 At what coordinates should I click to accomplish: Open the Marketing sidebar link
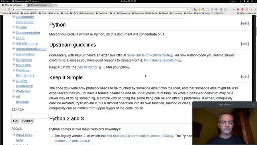(x=24, y=60)
